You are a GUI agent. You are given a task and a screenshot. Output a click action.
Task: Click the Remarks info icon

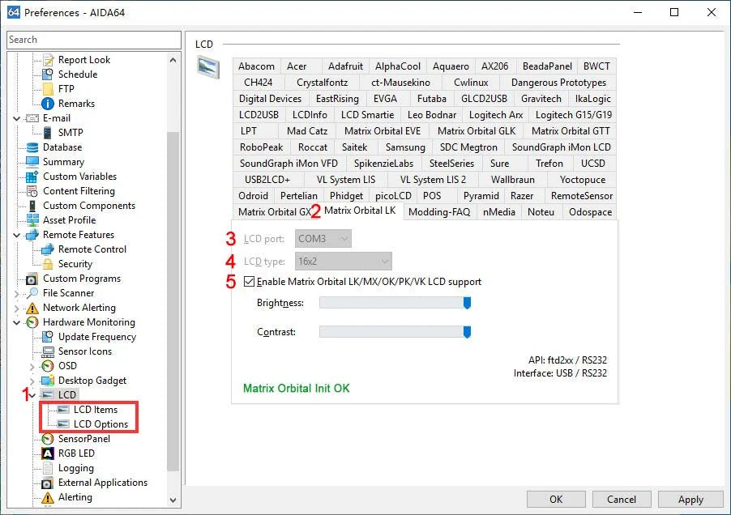point(48,104)
